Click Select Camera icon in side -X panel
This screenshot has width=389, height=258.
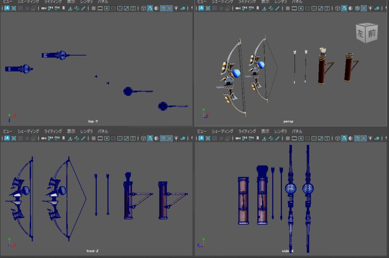[238, 138]
